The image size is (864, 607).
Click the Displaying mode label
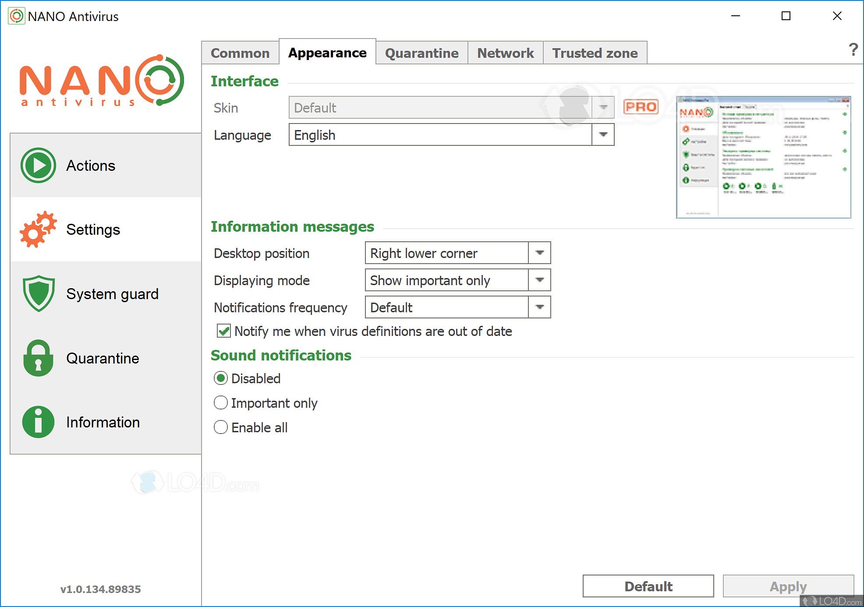[262, 280]
